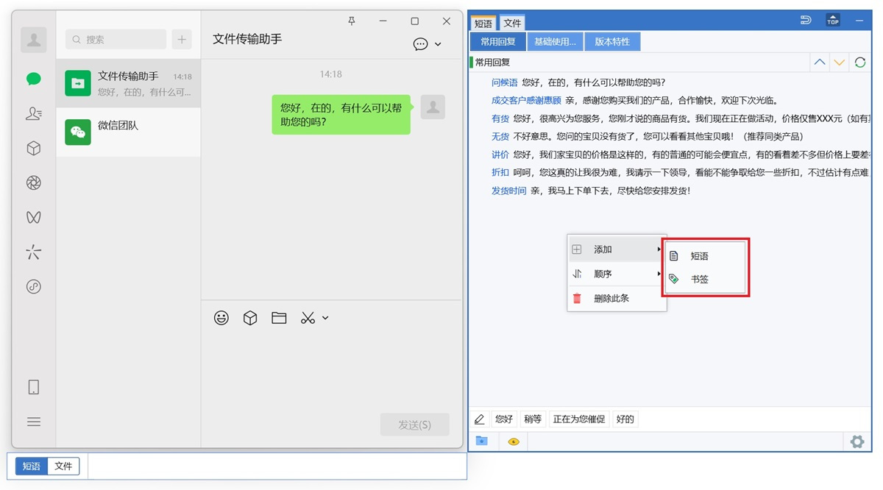This screenshot has width=883, height=490.
Task: Open the emoji picker in the chat toolbar
Action: click(221, 318)
